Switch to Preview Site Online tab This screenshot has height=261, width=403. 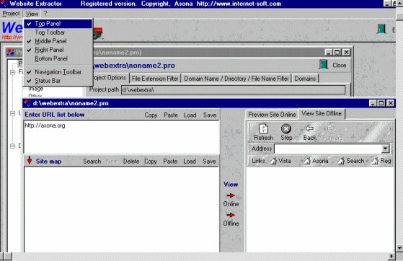[x=272, y=115]
